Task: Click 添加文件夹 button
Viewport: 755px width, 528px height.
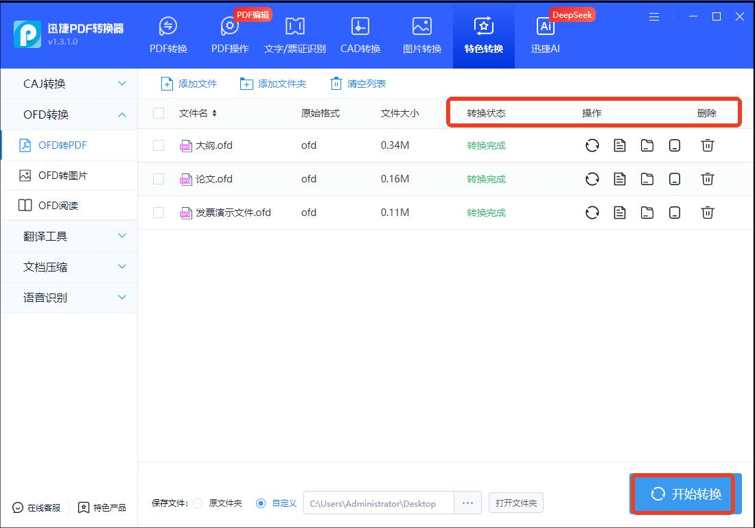Action: 273,84
